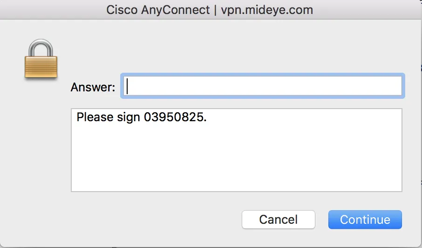Click the text cursor in the Answer field
Screen dimensions: 422x248
pos(128,86)
